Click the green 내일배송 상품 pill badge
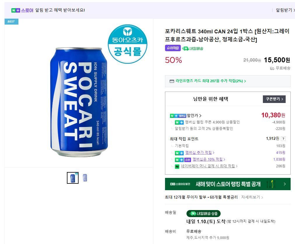Screen dimensions: 295x244 click(204, 214)
